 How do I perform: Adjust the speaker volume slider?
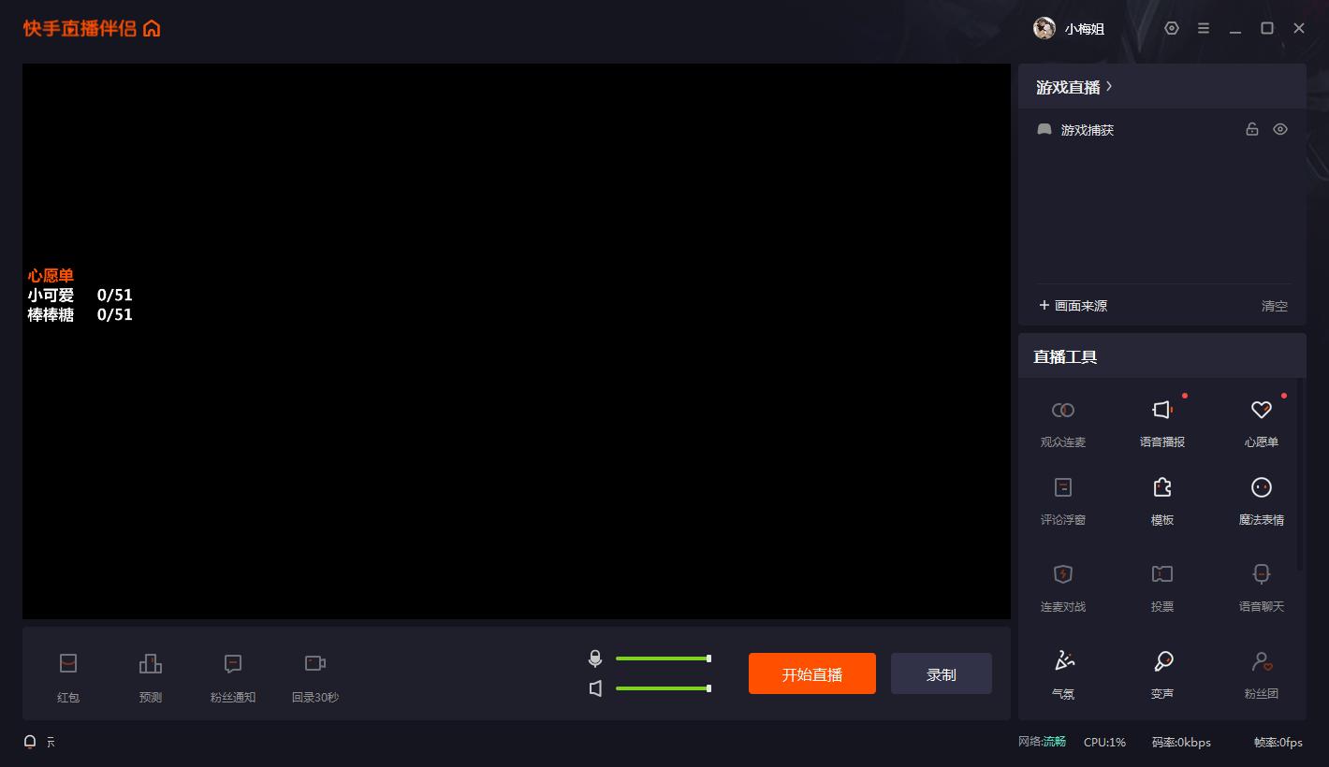[x=664, y=688]
